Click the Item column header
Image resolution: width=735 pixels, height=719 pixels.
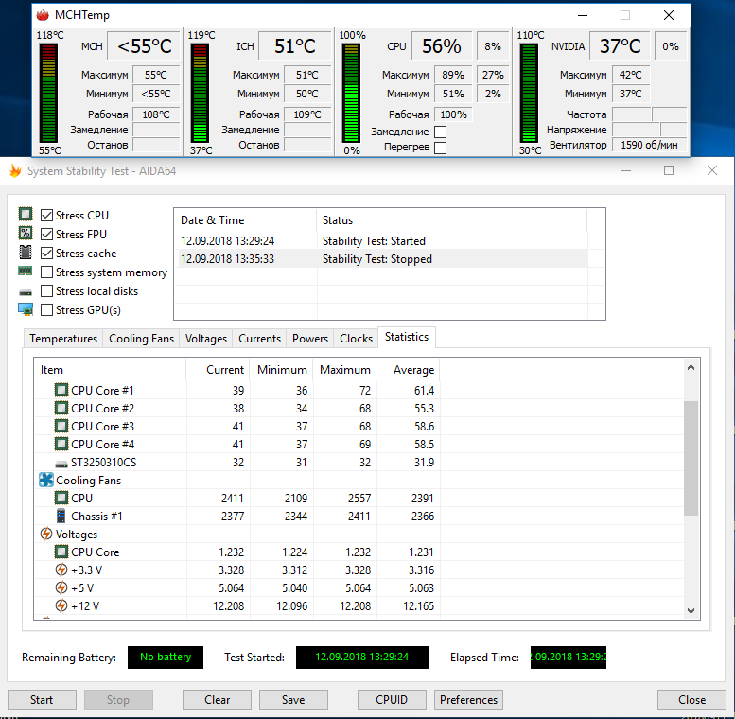click(x=110, y=370)
